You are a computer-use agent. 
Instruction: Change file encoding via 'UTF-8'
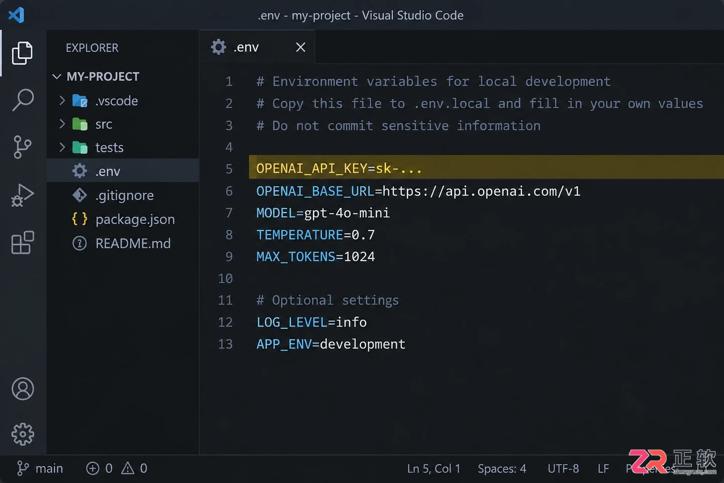tap(563, 468)
